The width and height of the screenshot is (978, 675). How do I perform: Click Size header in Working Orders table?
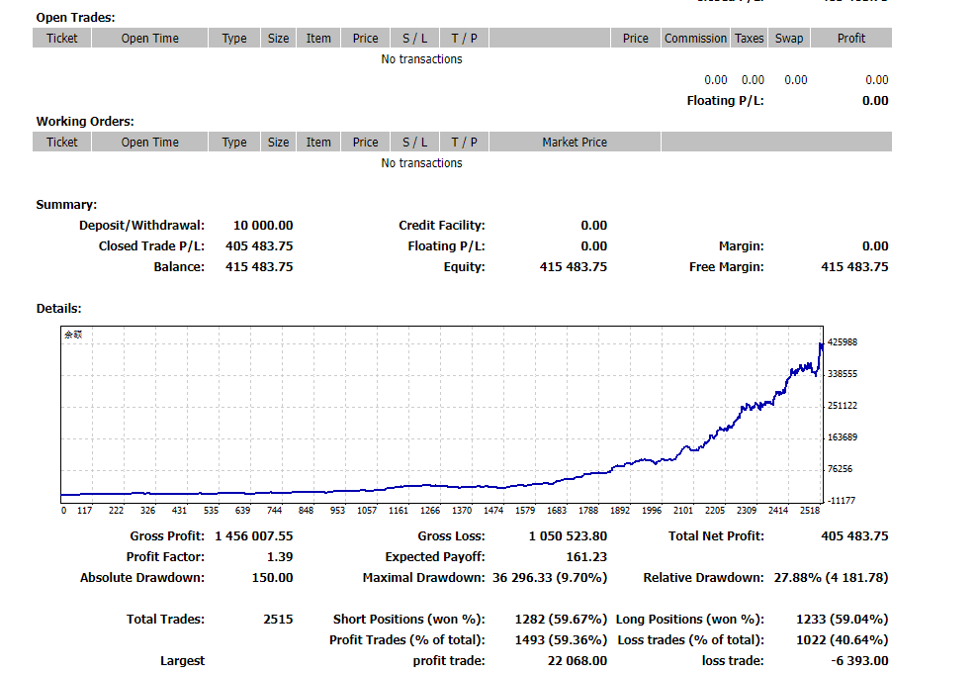(x=278, y=142)
